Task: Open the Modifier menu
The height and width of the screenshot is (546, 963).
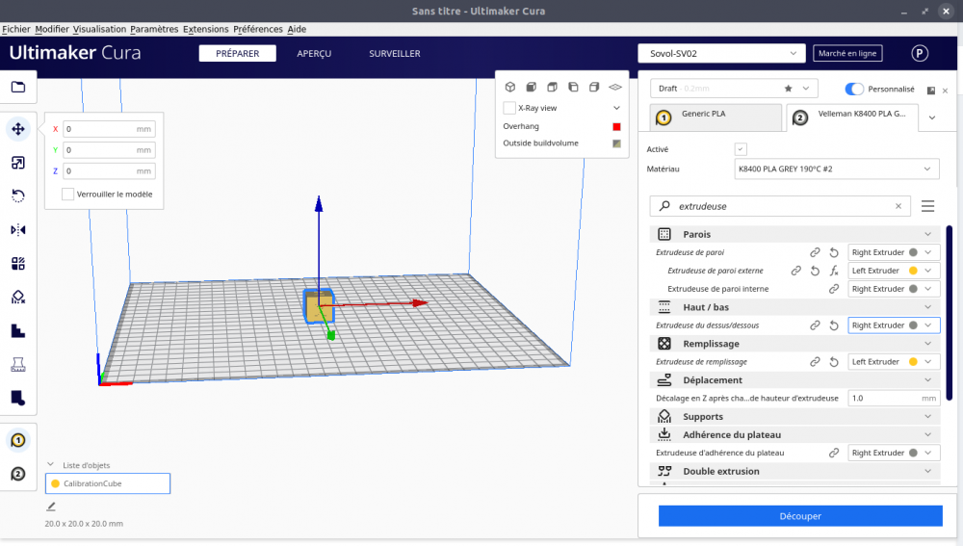Action: click(x=52, y=29)
